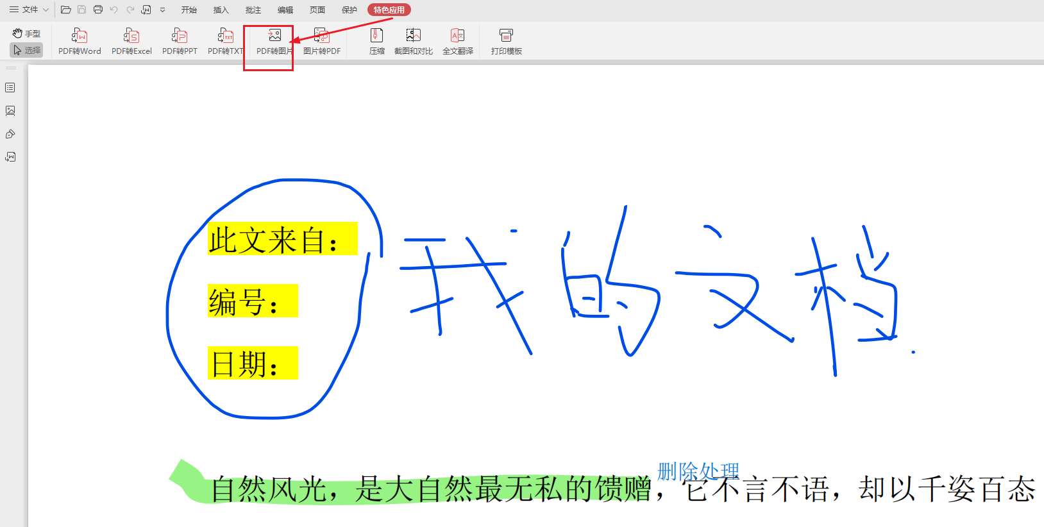Click the open folder icon
Screen dimensions: 1044x527
tap(65, 10)
